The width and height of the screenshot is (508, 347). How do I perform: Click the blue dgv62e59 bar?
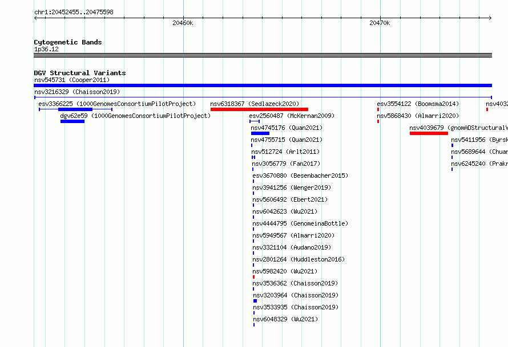pos(72,121)
